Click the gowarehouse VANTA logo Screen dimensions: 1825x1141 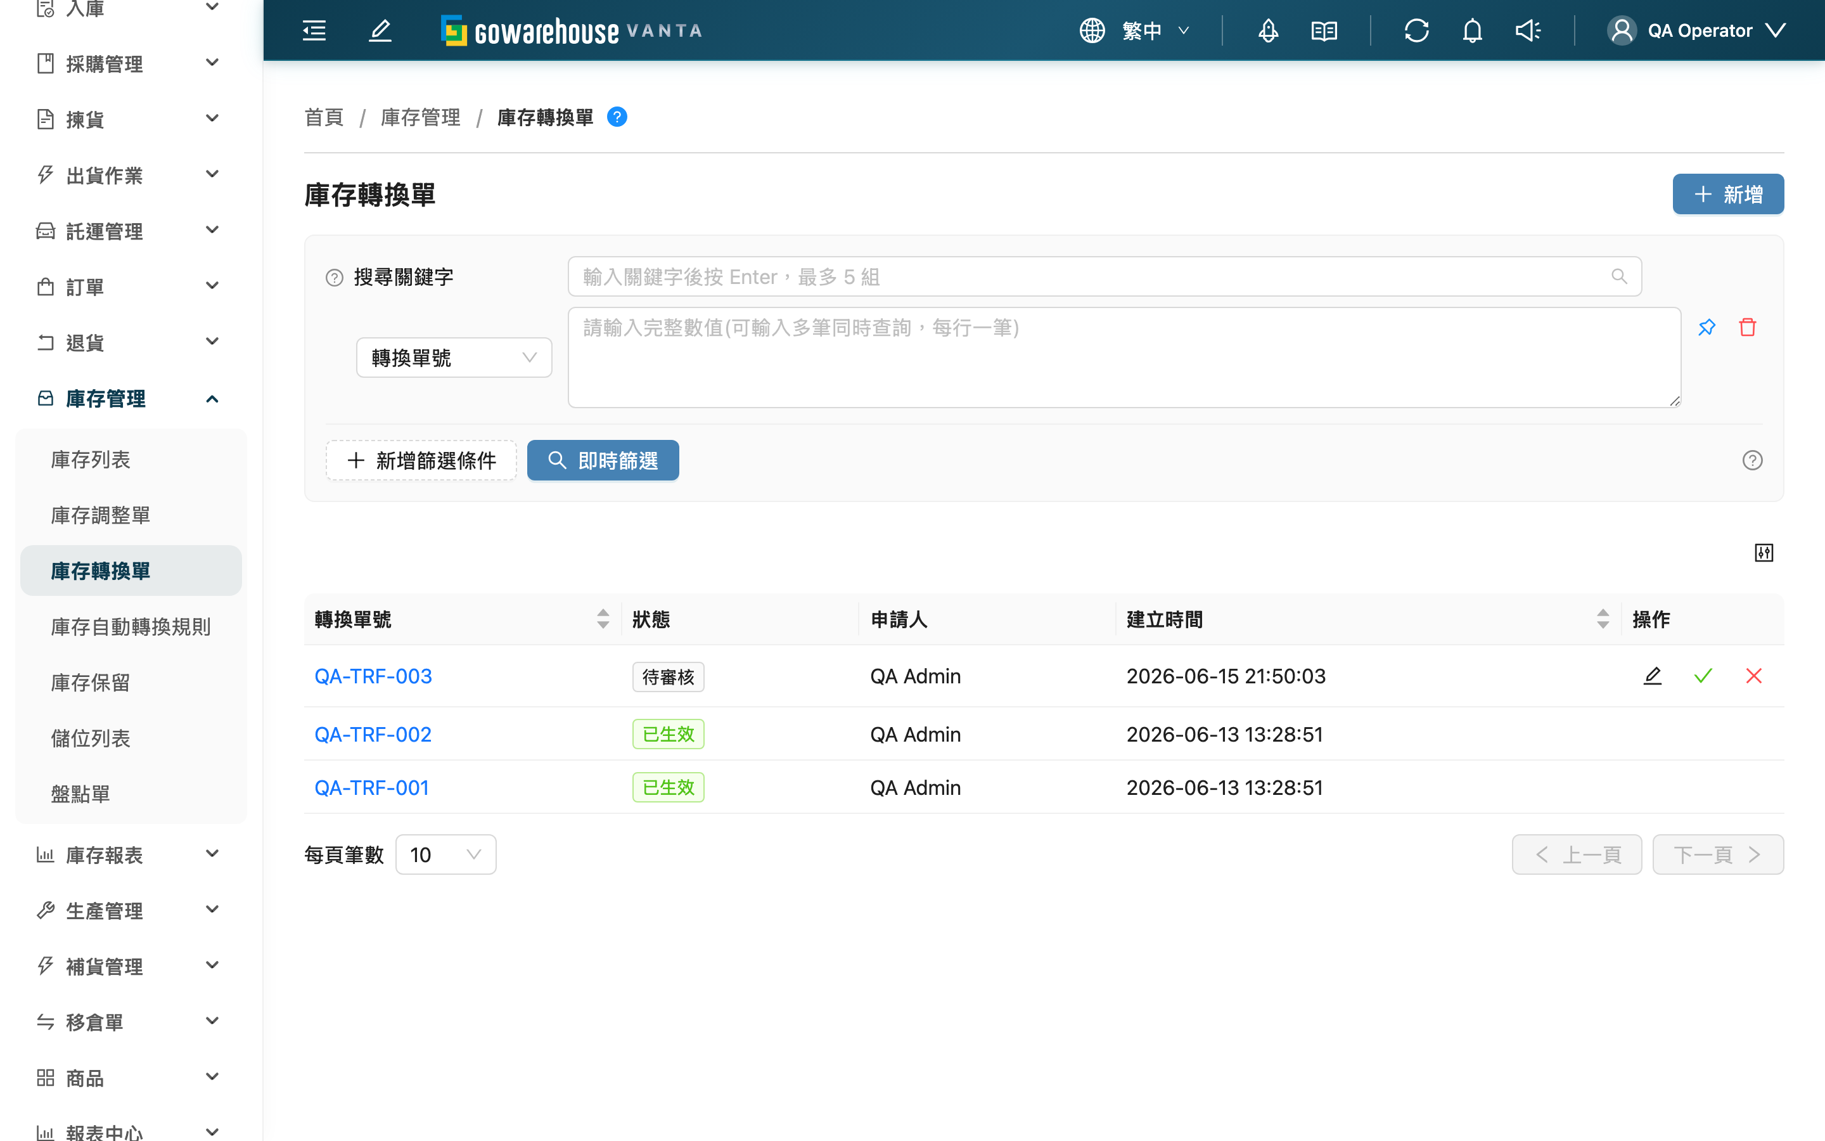tap(572, 31)
